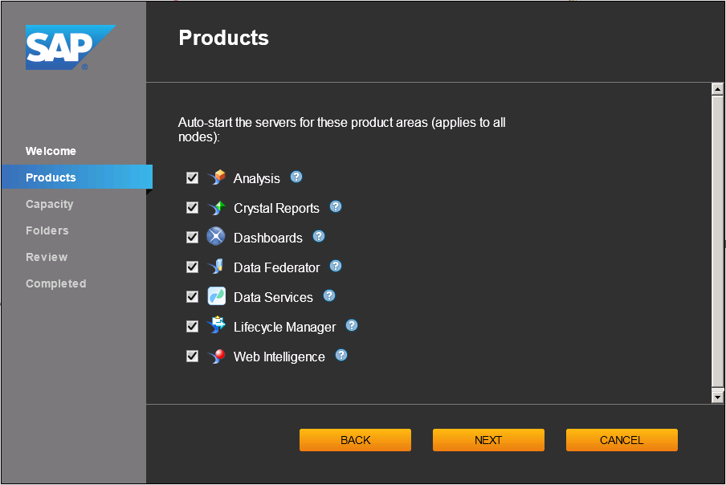Image resolution: width=726 pixels, height=485 pixels.
Task: Uncheck the Lifecycle Manager checkbox
Action: [x=192, y=326]
